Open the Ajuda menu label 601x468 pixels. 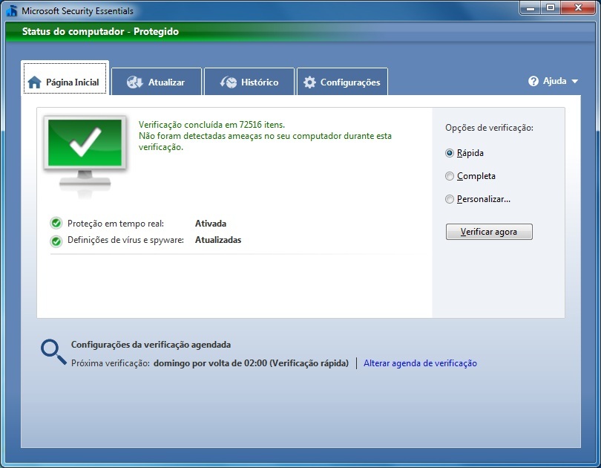click(554, 81)
